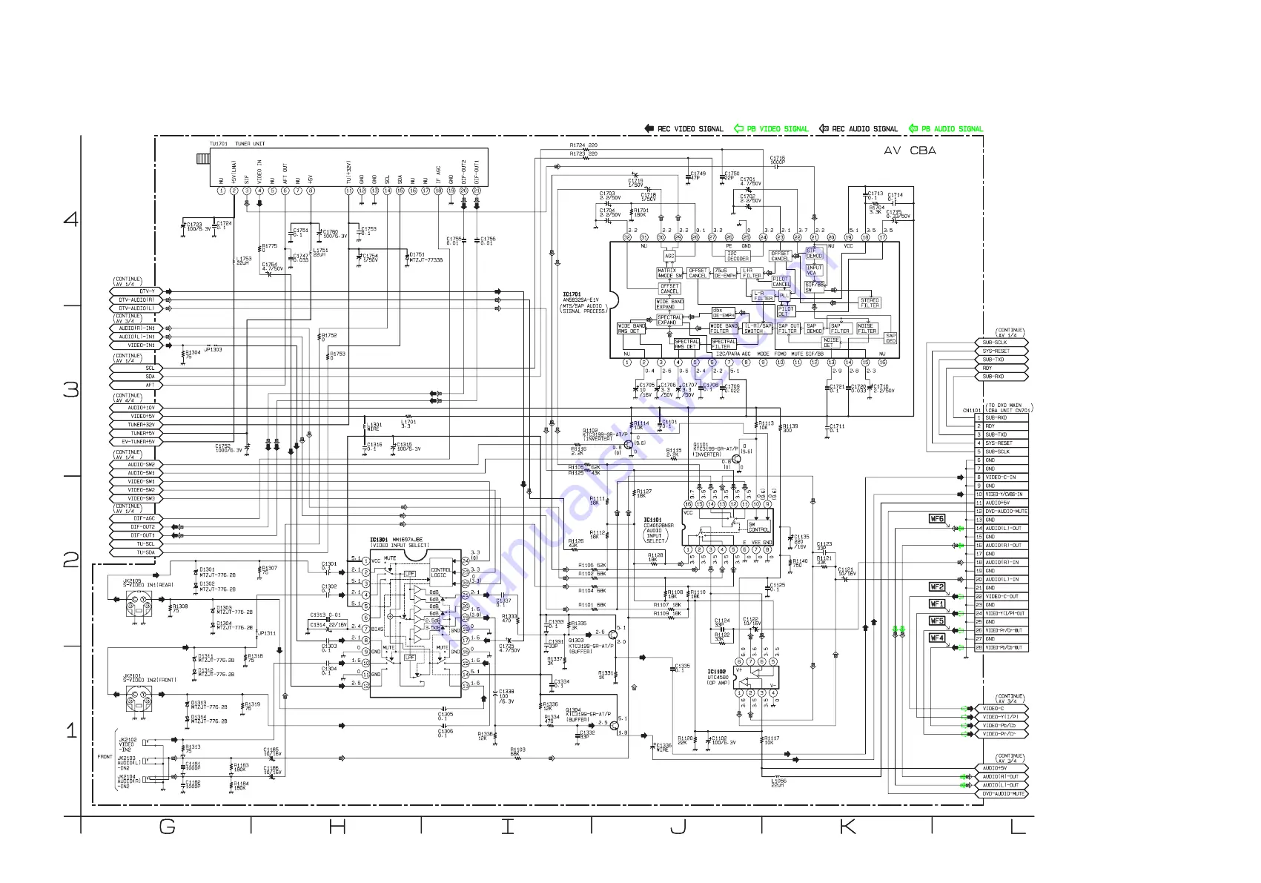Click the CN1101 connector designator
The height and width of the screenshot is (883, 1261).
click(x=972, y=410)
